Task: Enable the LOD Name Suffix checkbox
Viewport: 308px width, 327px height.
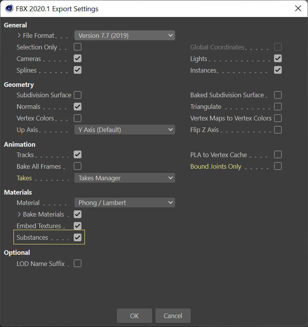Action: click(78, 264)
